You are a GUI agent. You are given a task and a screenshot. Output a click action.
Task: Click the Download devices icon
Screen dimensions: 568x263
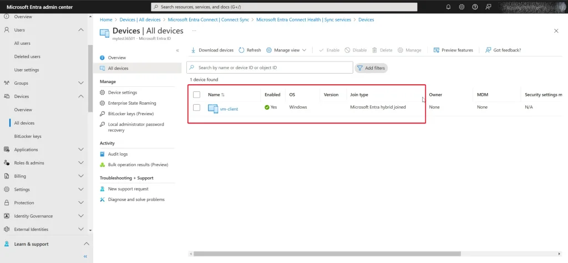point(193,50)
